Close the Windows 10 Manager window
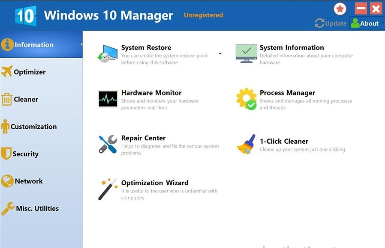 (376, 9)
